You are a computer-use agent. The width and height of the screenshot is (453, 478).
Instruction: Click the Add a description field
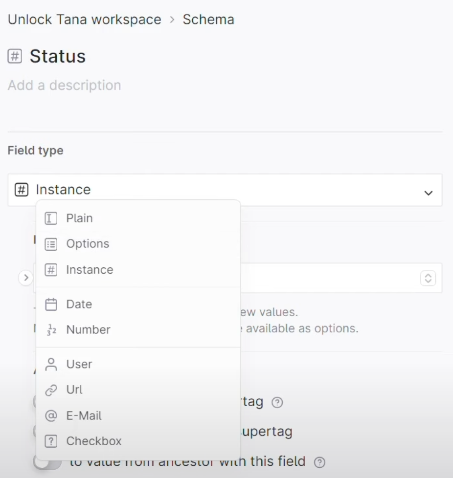click(x=65, y=86)
